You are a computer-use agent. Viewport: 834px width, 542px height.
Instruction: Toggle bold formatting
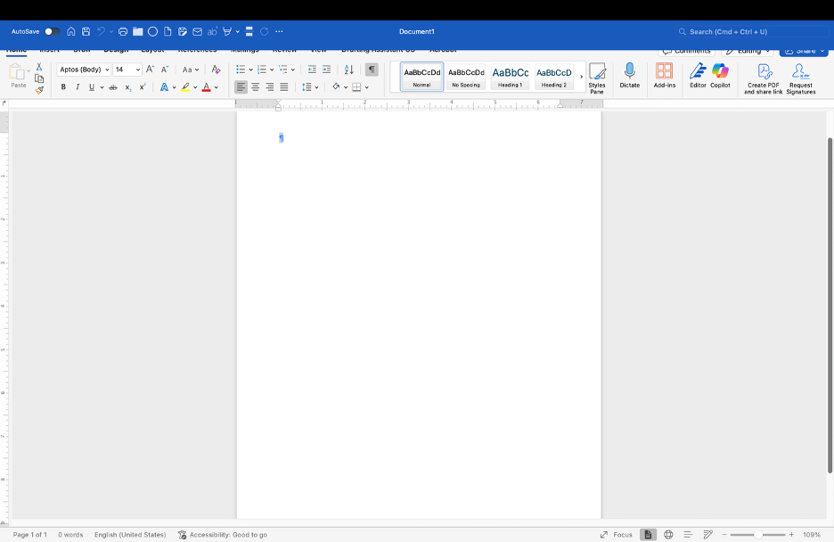tap(63, 87)
